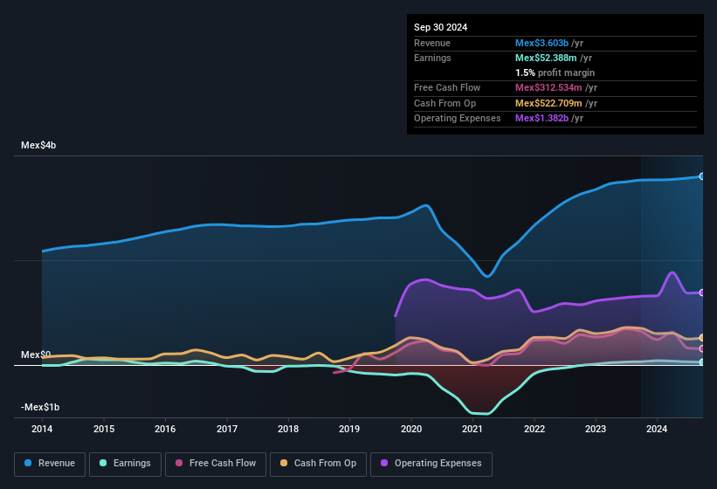Click the 2024 x-axis label
717x489 pixels.
click(x=657, y=429)
